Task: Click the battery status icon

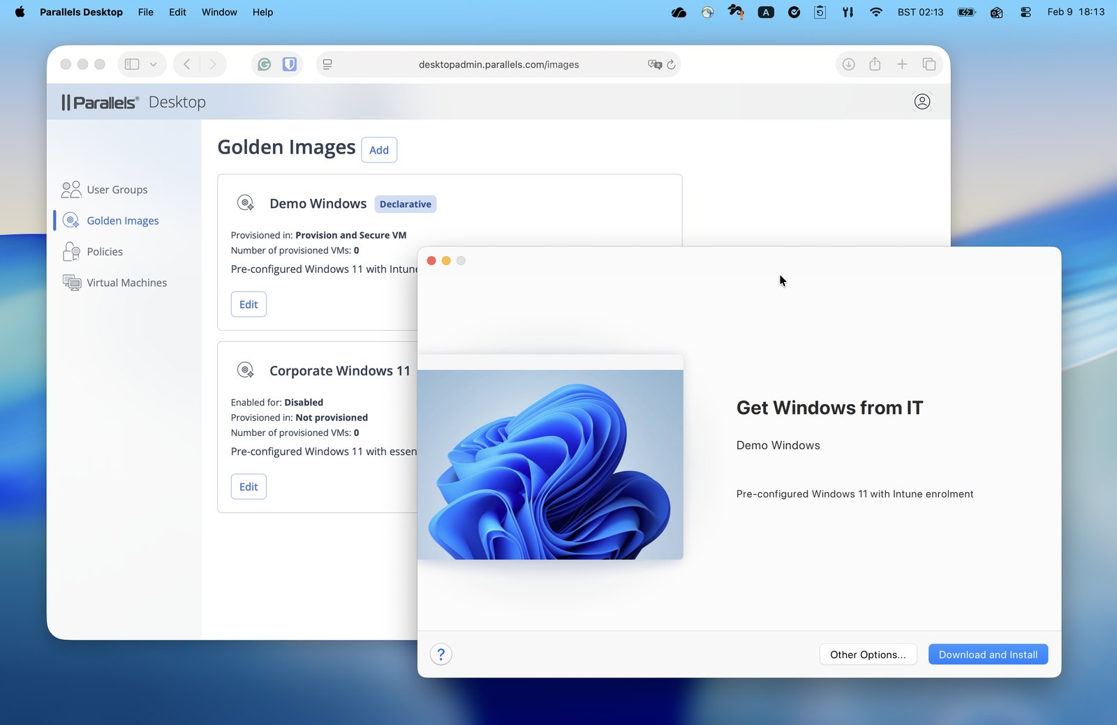Action: pos(966,12)
